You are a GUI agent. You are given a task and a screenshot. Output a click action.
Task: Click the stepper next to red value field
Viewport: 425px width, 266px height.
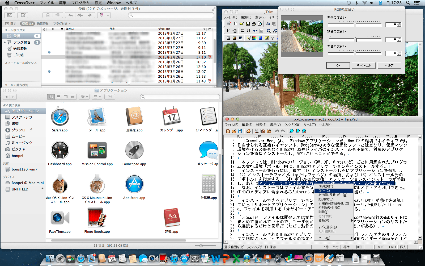tap(399, 25)
